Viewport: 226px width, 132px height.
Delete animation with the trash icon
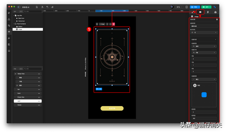pyautogui.click(x=217, y=19)
